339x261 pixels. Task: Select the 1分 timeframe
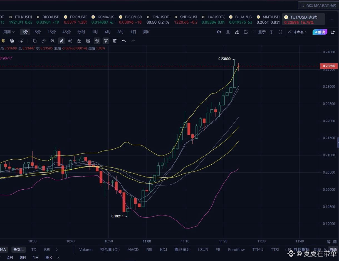25,32
